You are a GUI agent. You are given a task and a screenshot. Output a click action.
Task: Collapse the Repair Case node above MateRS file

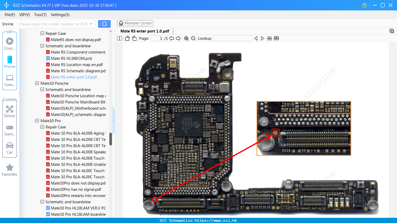[x=42, y=34]
